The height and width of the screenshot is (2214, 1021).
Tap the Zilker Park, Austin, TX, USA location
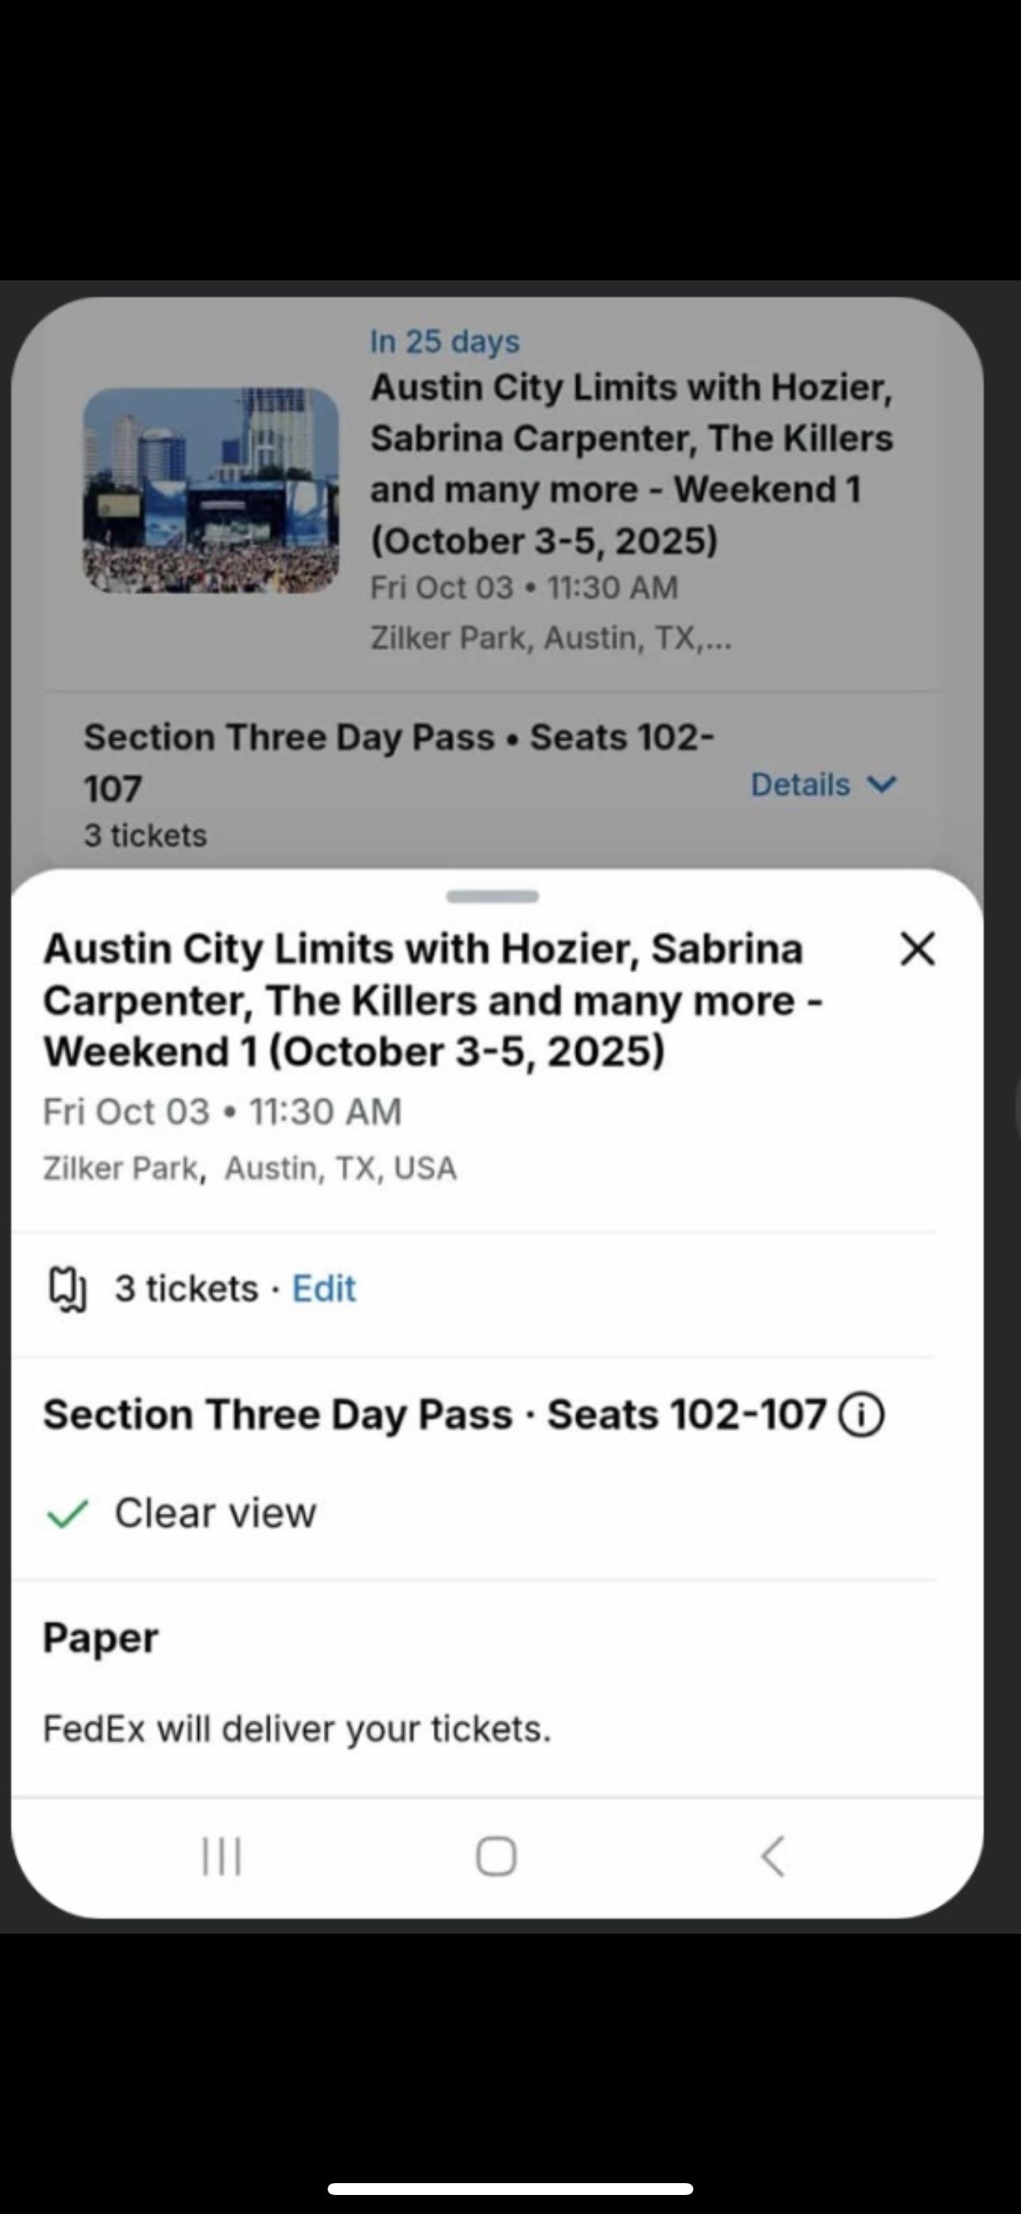tap(249, 1168)
